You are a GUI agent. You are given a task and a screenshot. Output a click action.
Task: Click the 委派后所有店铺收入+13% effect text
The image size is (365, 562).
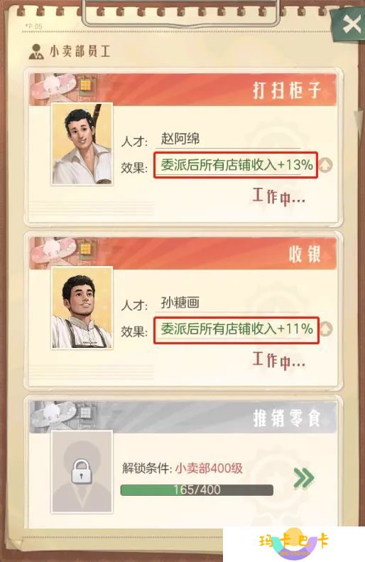click(236, 165)
